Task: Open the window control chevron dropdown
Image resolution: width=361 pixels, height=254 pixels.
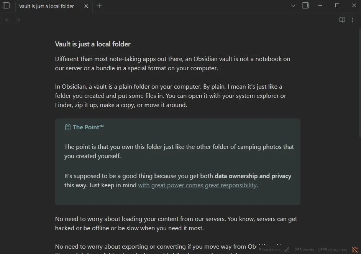Action: click(x=293, y=6)
